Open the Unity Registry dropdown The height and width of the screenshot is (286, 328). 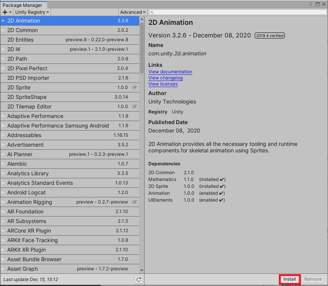[x=31, y=12]
